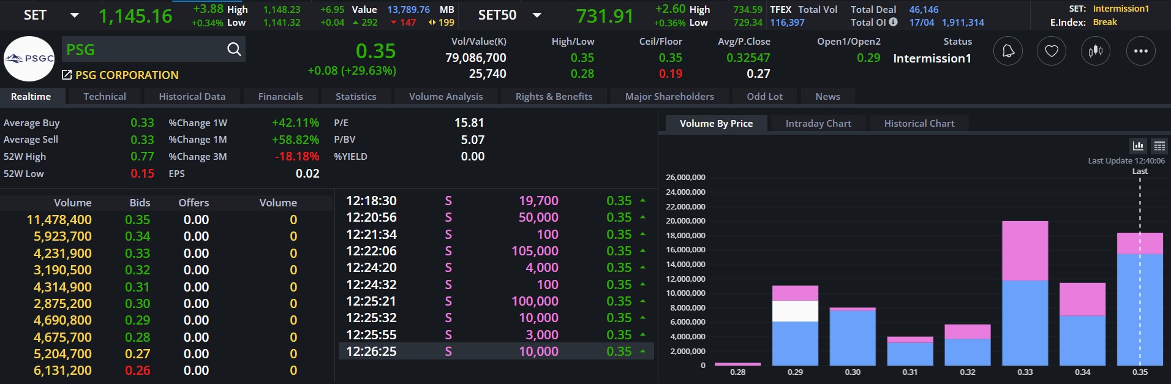This screenshot has width=1171, height=384.
Task: Open the three-dots more options menu
Action: 1141,51
